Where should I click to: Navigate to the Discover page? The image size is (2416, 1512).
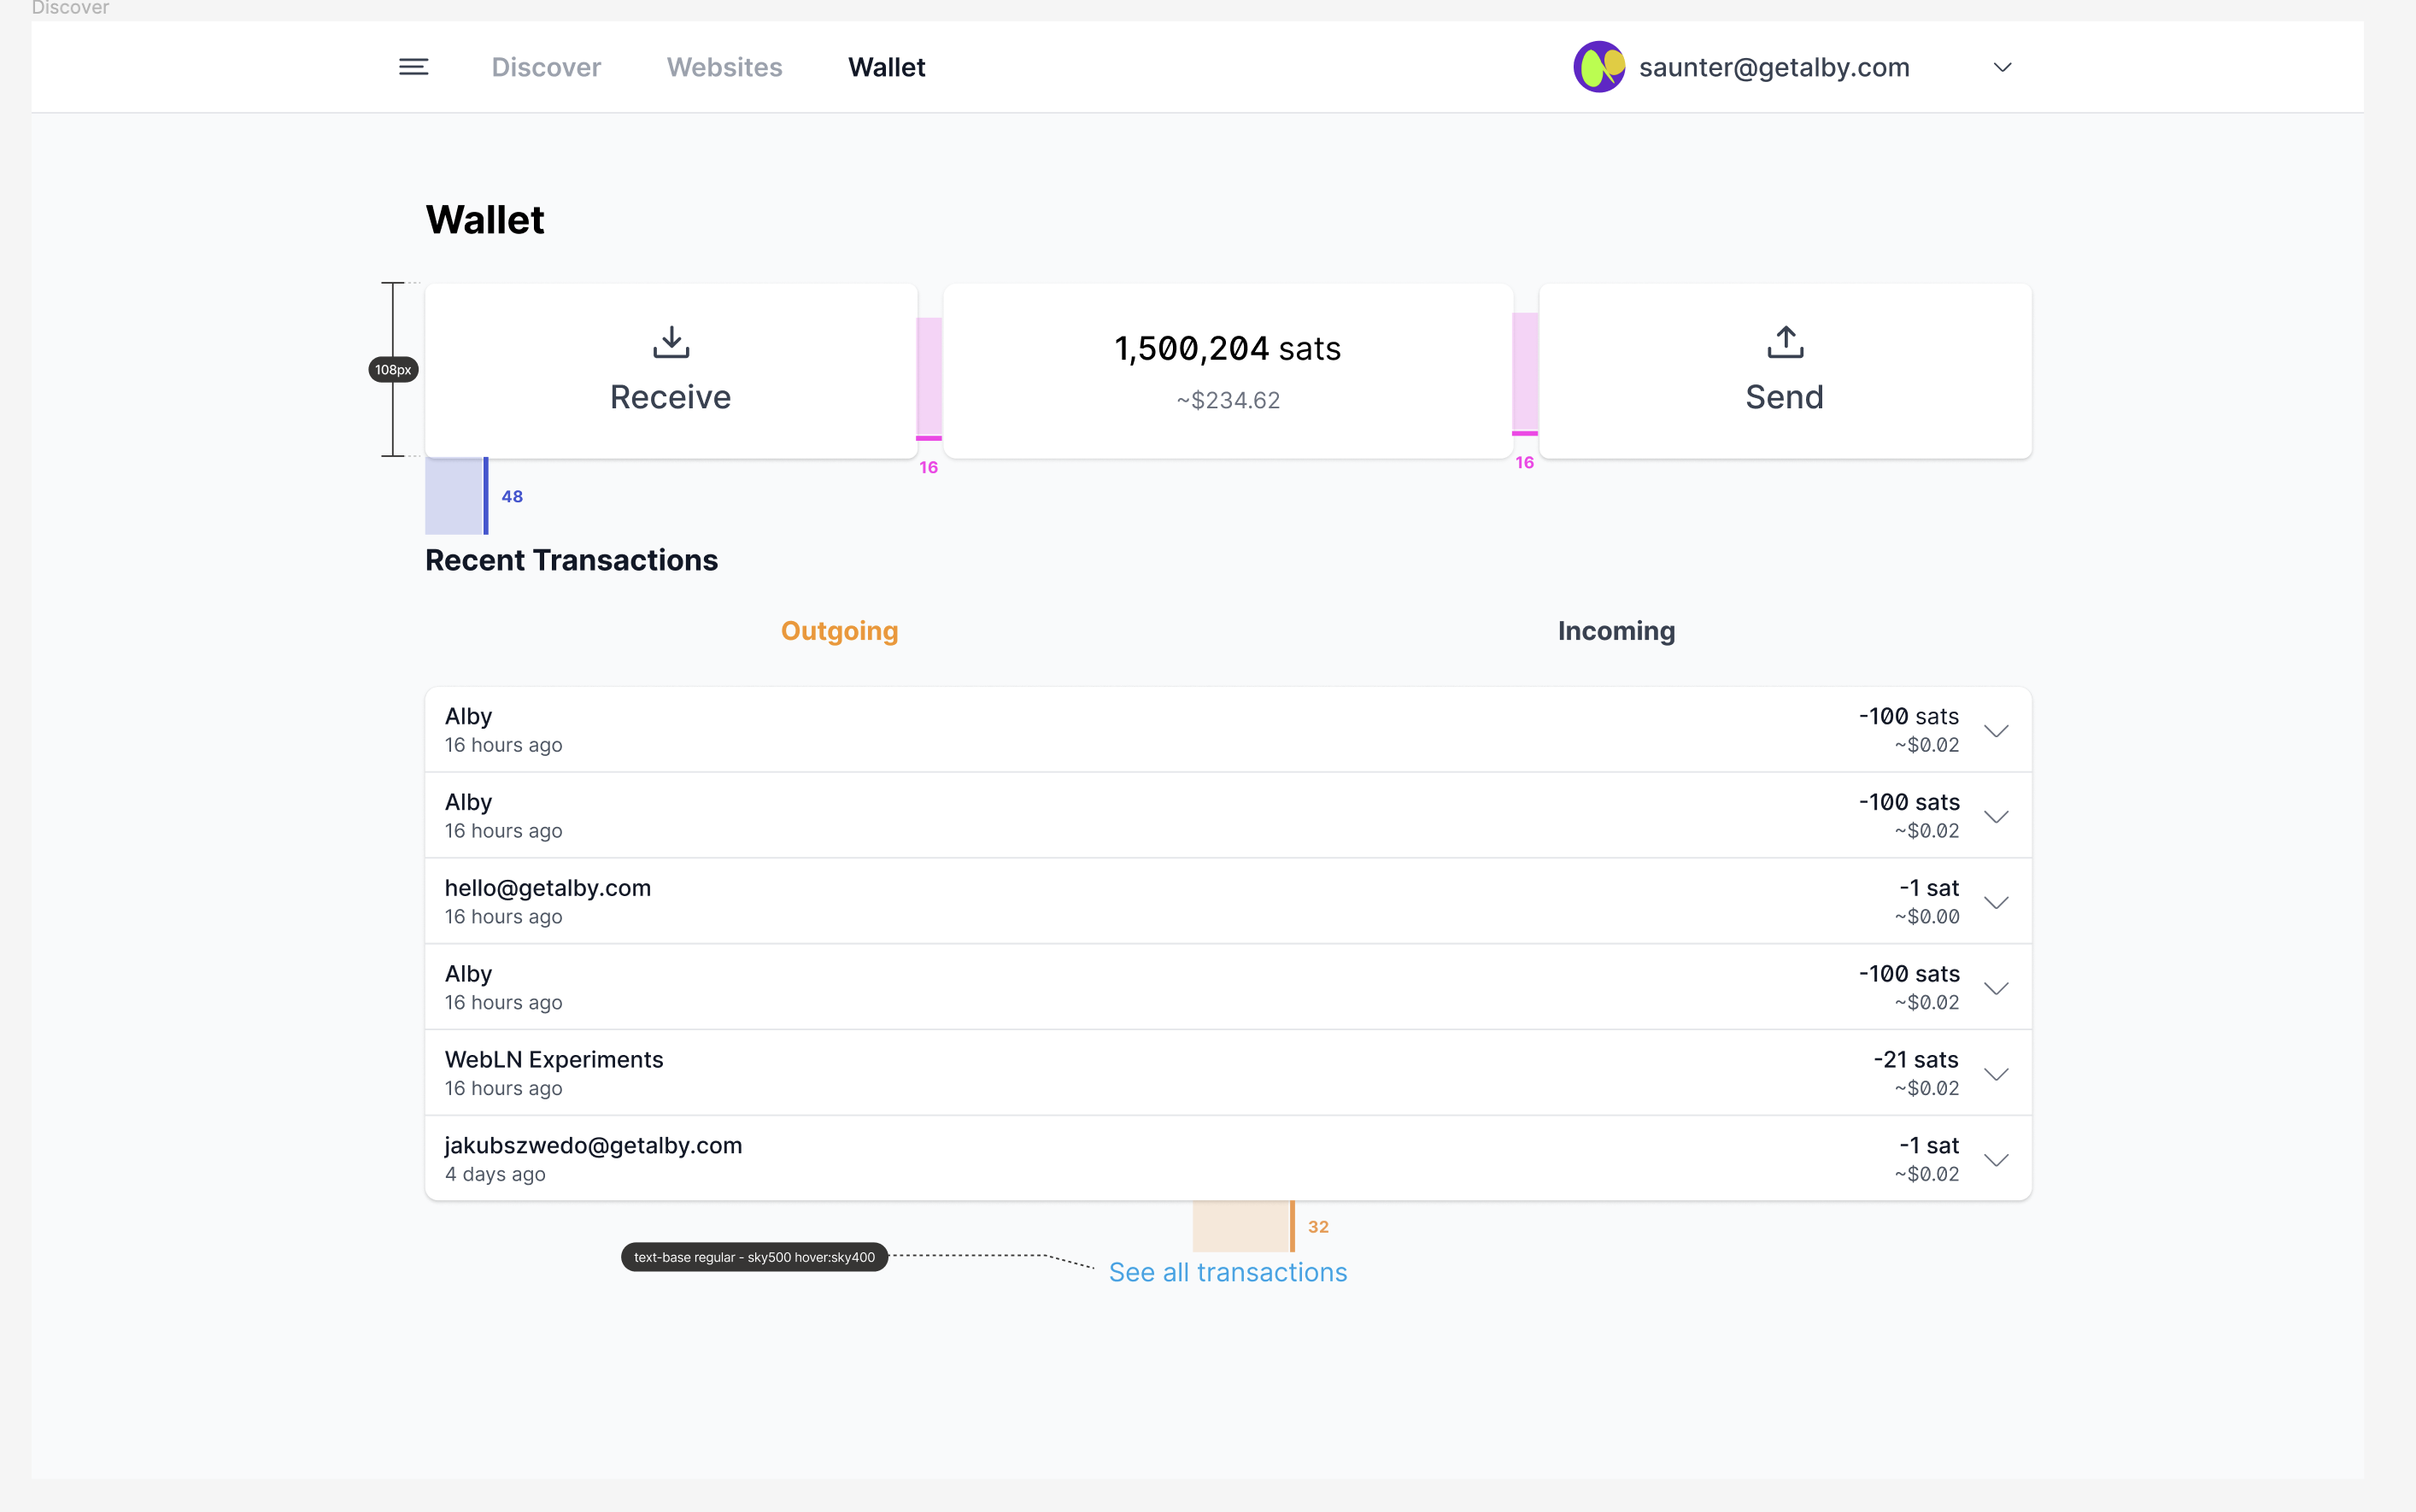546,66
